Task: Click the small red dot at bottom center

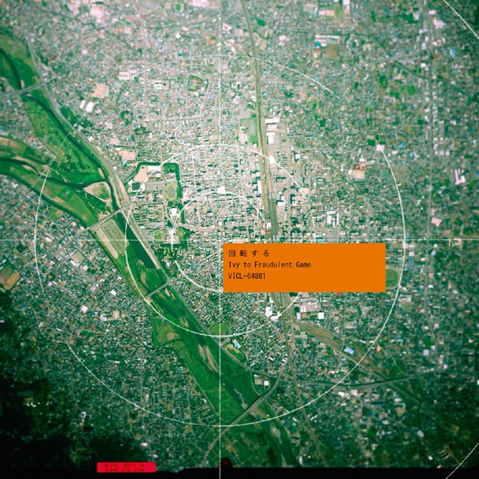Action: pos(224,462)
